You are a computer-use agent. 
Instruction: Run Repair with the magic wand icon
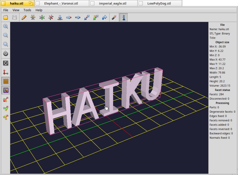pos(114,17)
